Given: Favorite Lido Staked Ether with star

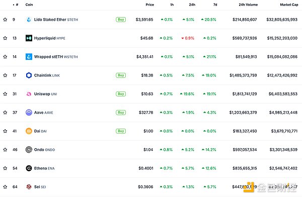Looking at the screenshot, I should coord(5,20).
